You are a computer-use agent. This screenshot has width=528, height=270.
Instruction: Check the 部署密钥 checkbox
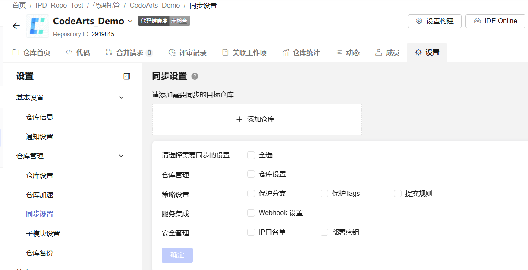(324, 232)
